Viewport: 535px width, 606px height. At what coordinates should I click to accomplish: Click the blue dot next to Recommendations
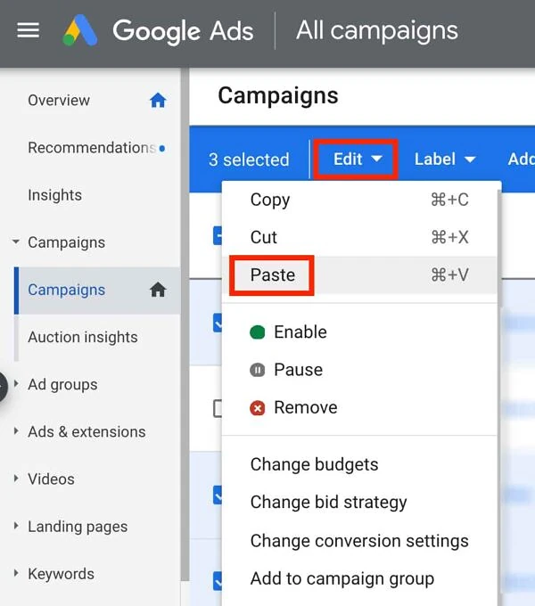162,148
